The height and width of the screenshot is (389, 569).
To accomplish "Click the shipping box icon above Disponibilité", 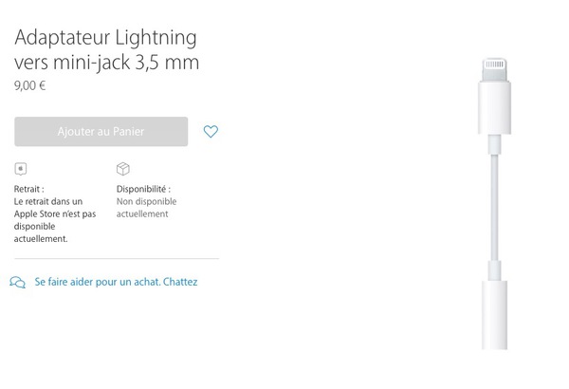I will (123, 169).
